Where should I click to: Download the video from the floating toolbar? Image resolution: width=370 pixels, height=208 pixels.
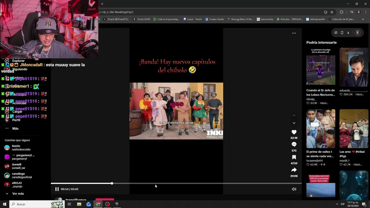(x=348, y=33)
